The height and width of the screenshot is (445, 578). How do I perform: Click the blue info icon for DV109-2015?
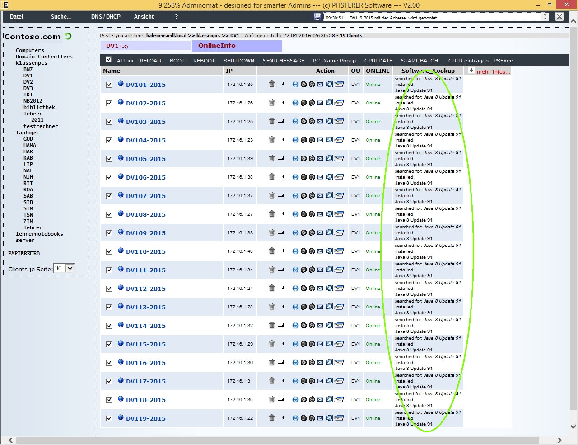[x=121, y=232]
